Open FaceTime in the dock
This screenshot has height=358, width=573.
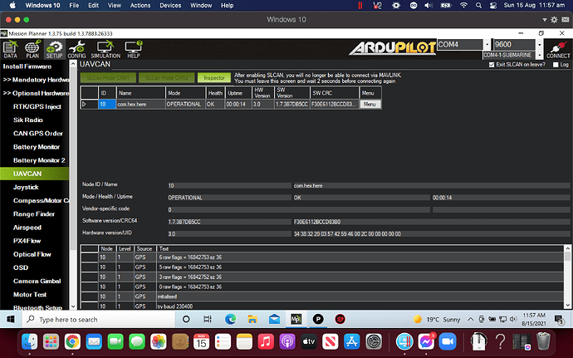coord(115,342)
